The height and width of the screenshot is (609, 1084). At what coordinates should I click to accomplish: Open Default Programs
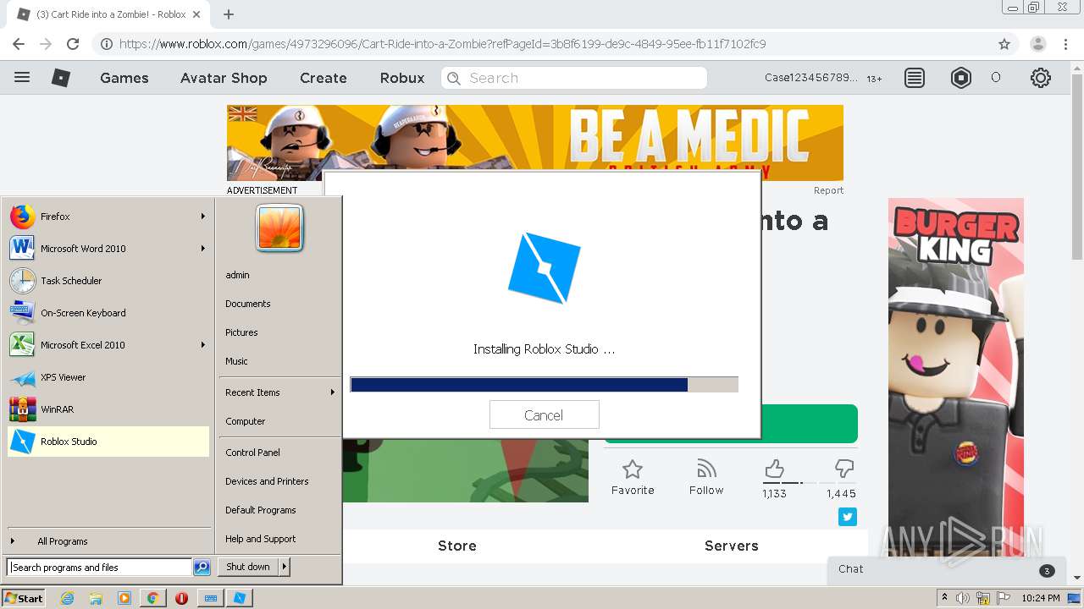261,510
